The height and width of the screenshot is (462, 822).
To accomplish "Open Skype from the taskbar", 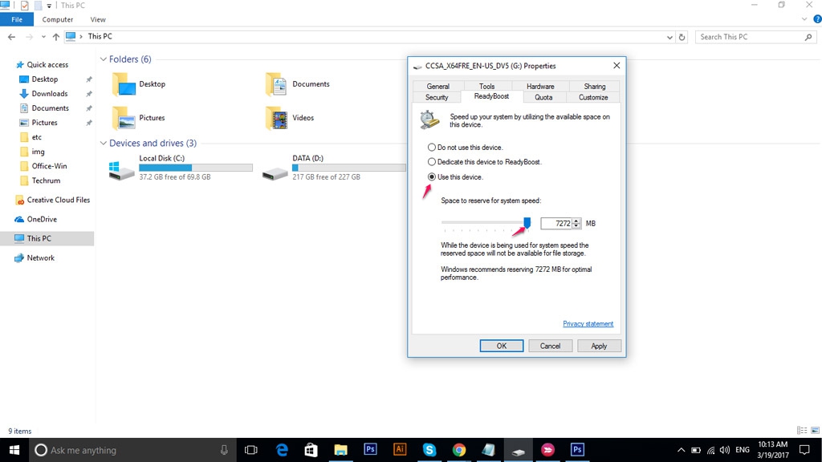I will point(429,450).
